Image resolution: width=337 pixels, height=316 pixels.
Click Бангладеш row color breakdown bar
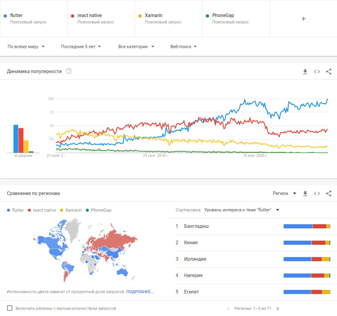click(x=307, y=226)
